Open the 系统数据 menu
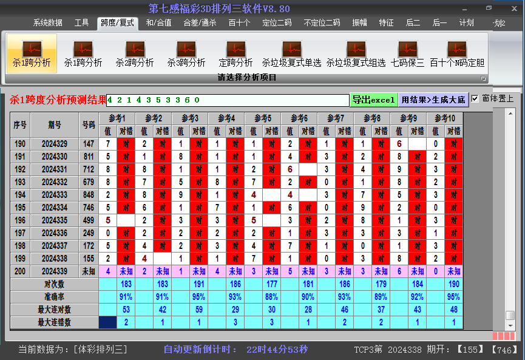525x360 pixels. point(47,23)
